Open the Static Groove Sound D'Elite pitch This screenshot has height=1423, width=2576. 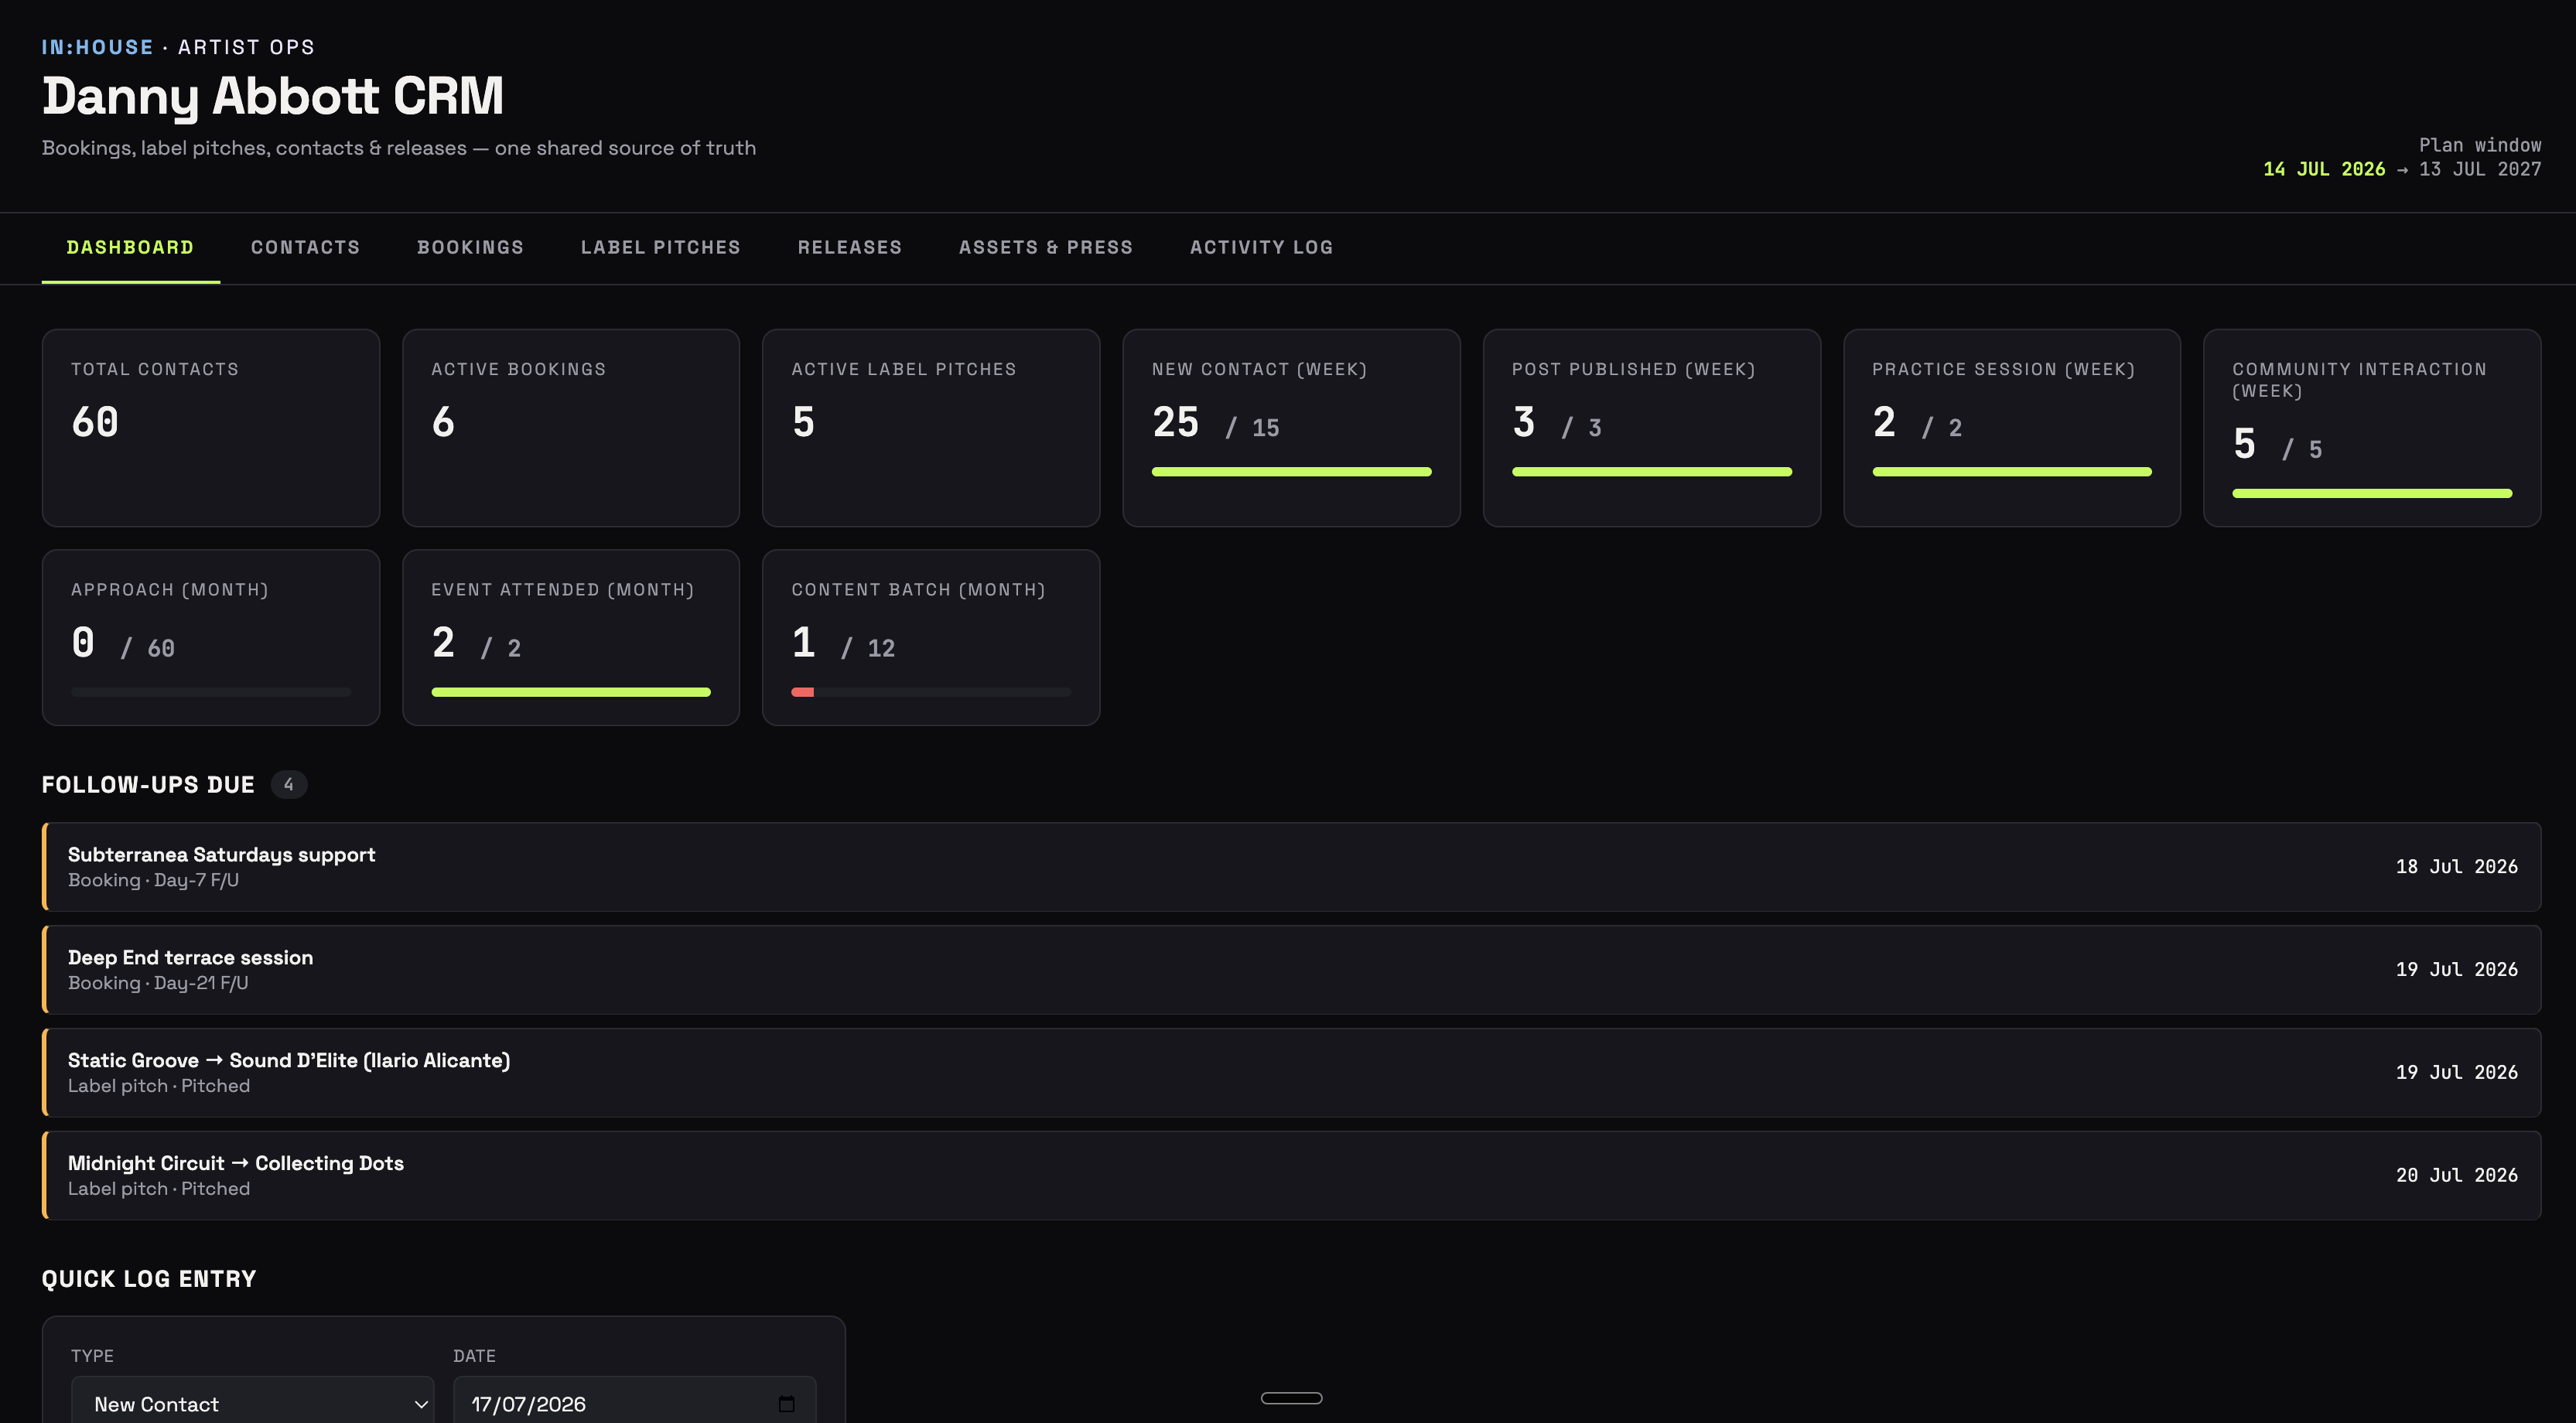(1291, 1073)
